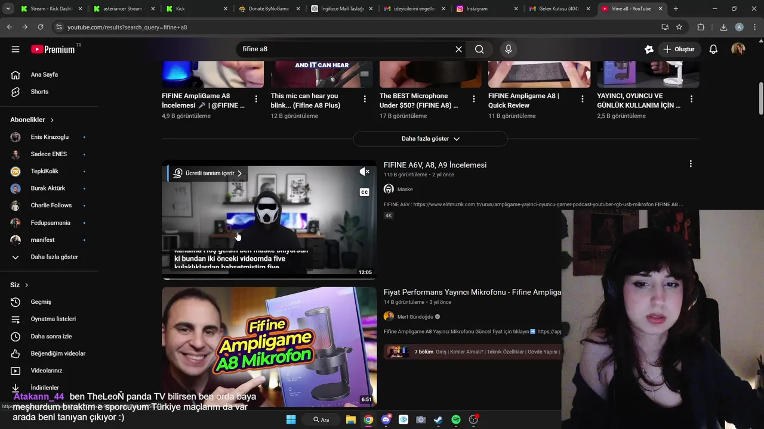This screenshot has height=429, width=764.
Task: Open the Sadece ENES subscription channel
Action: (48, 154)
